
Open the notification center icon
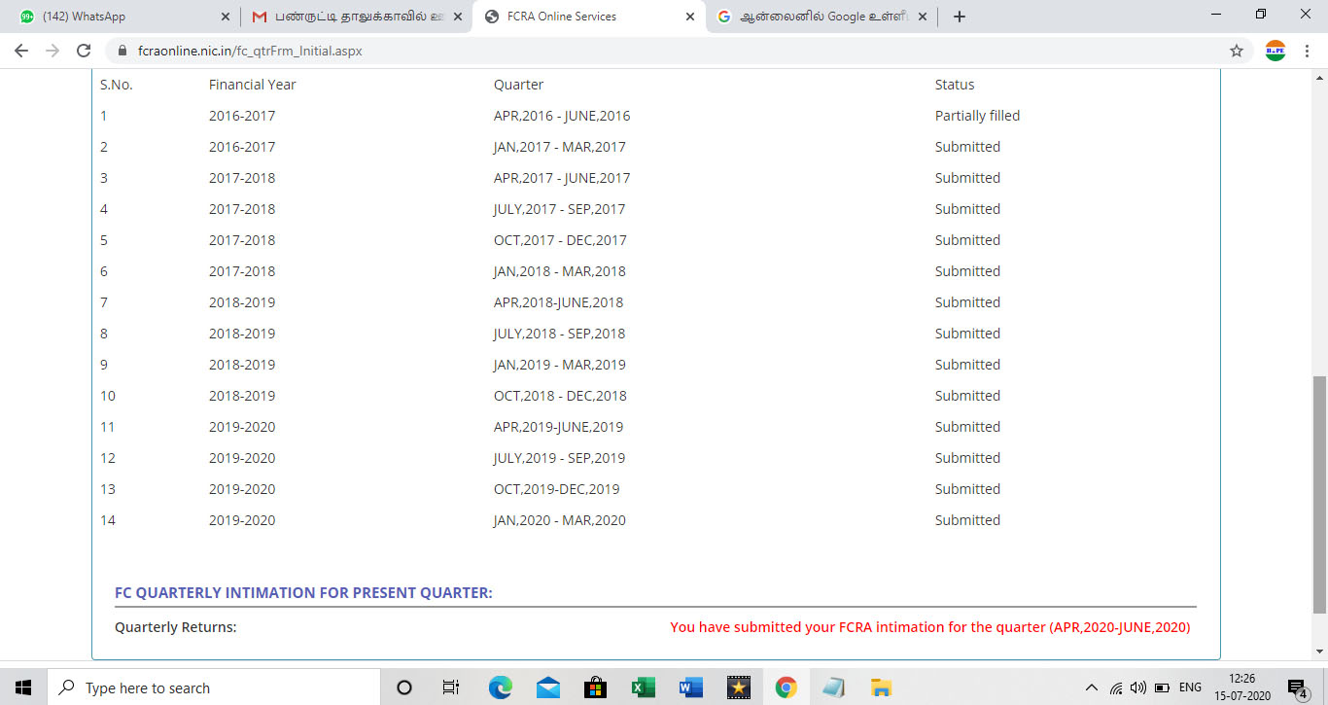point(1297,687)
